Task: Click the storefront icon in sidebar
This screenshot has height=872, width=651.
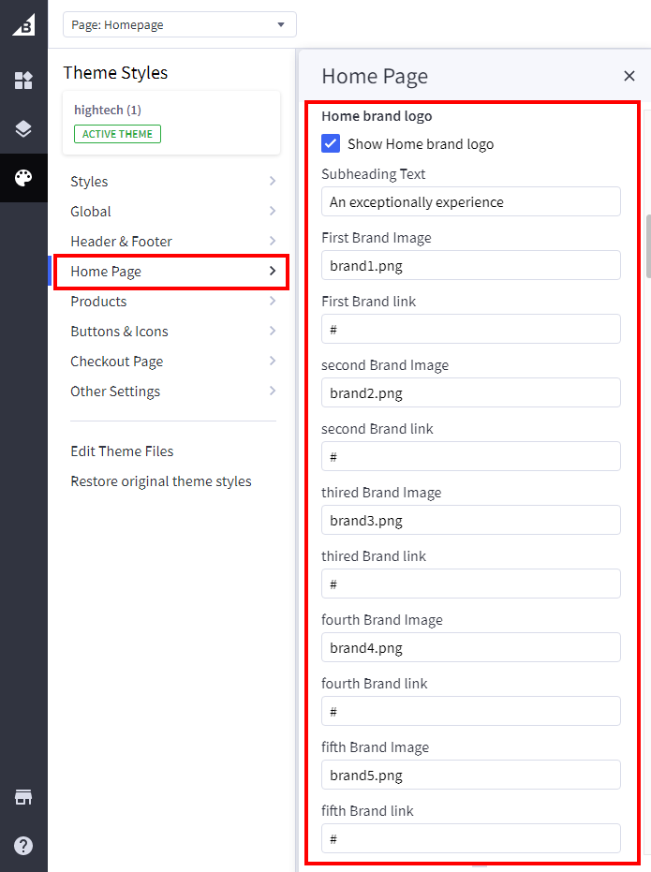Action: 23,797
